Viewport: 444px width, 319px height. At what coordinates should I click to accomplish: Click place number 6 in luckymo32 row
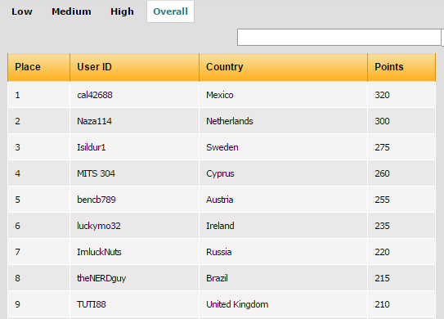pyautogui.click(x=17, y=226)
